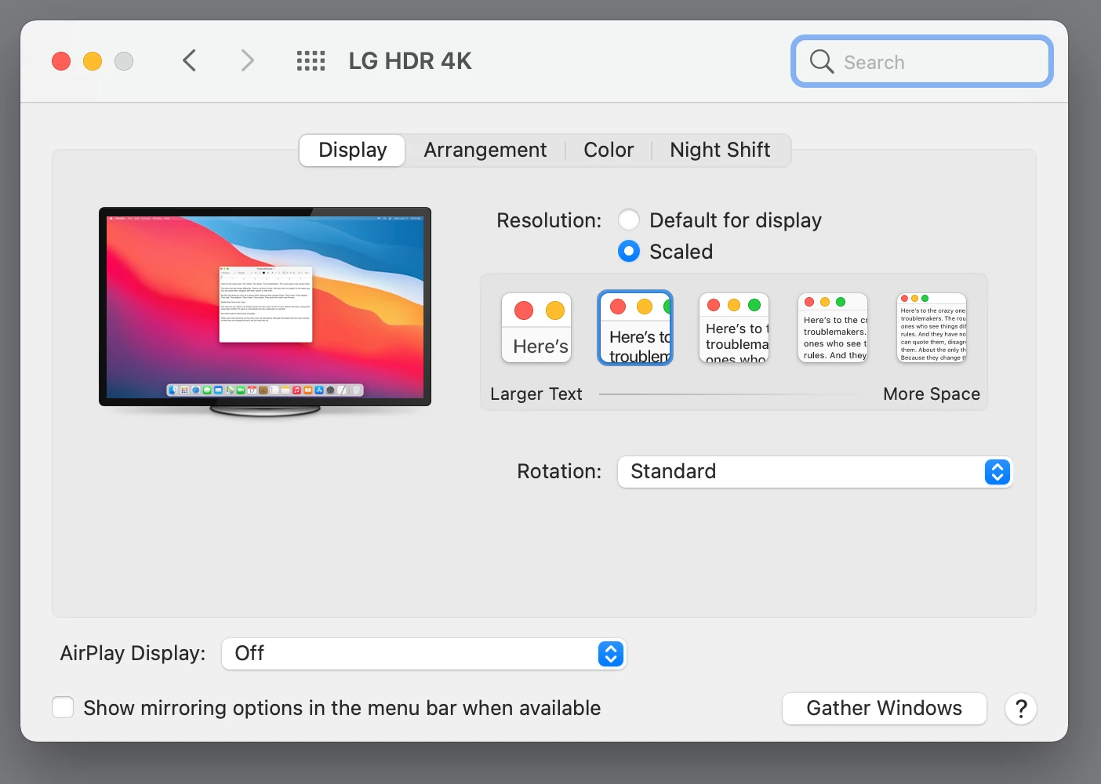This screenshot has height=784, width=1101.
Task: Click the Larger Text label
Action: (x=536, y=394)
